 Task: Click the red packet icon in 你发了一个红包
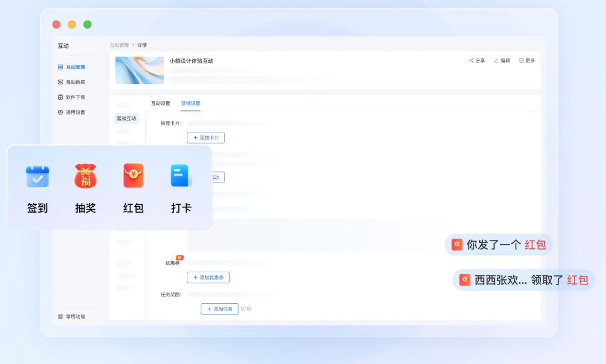456,244
